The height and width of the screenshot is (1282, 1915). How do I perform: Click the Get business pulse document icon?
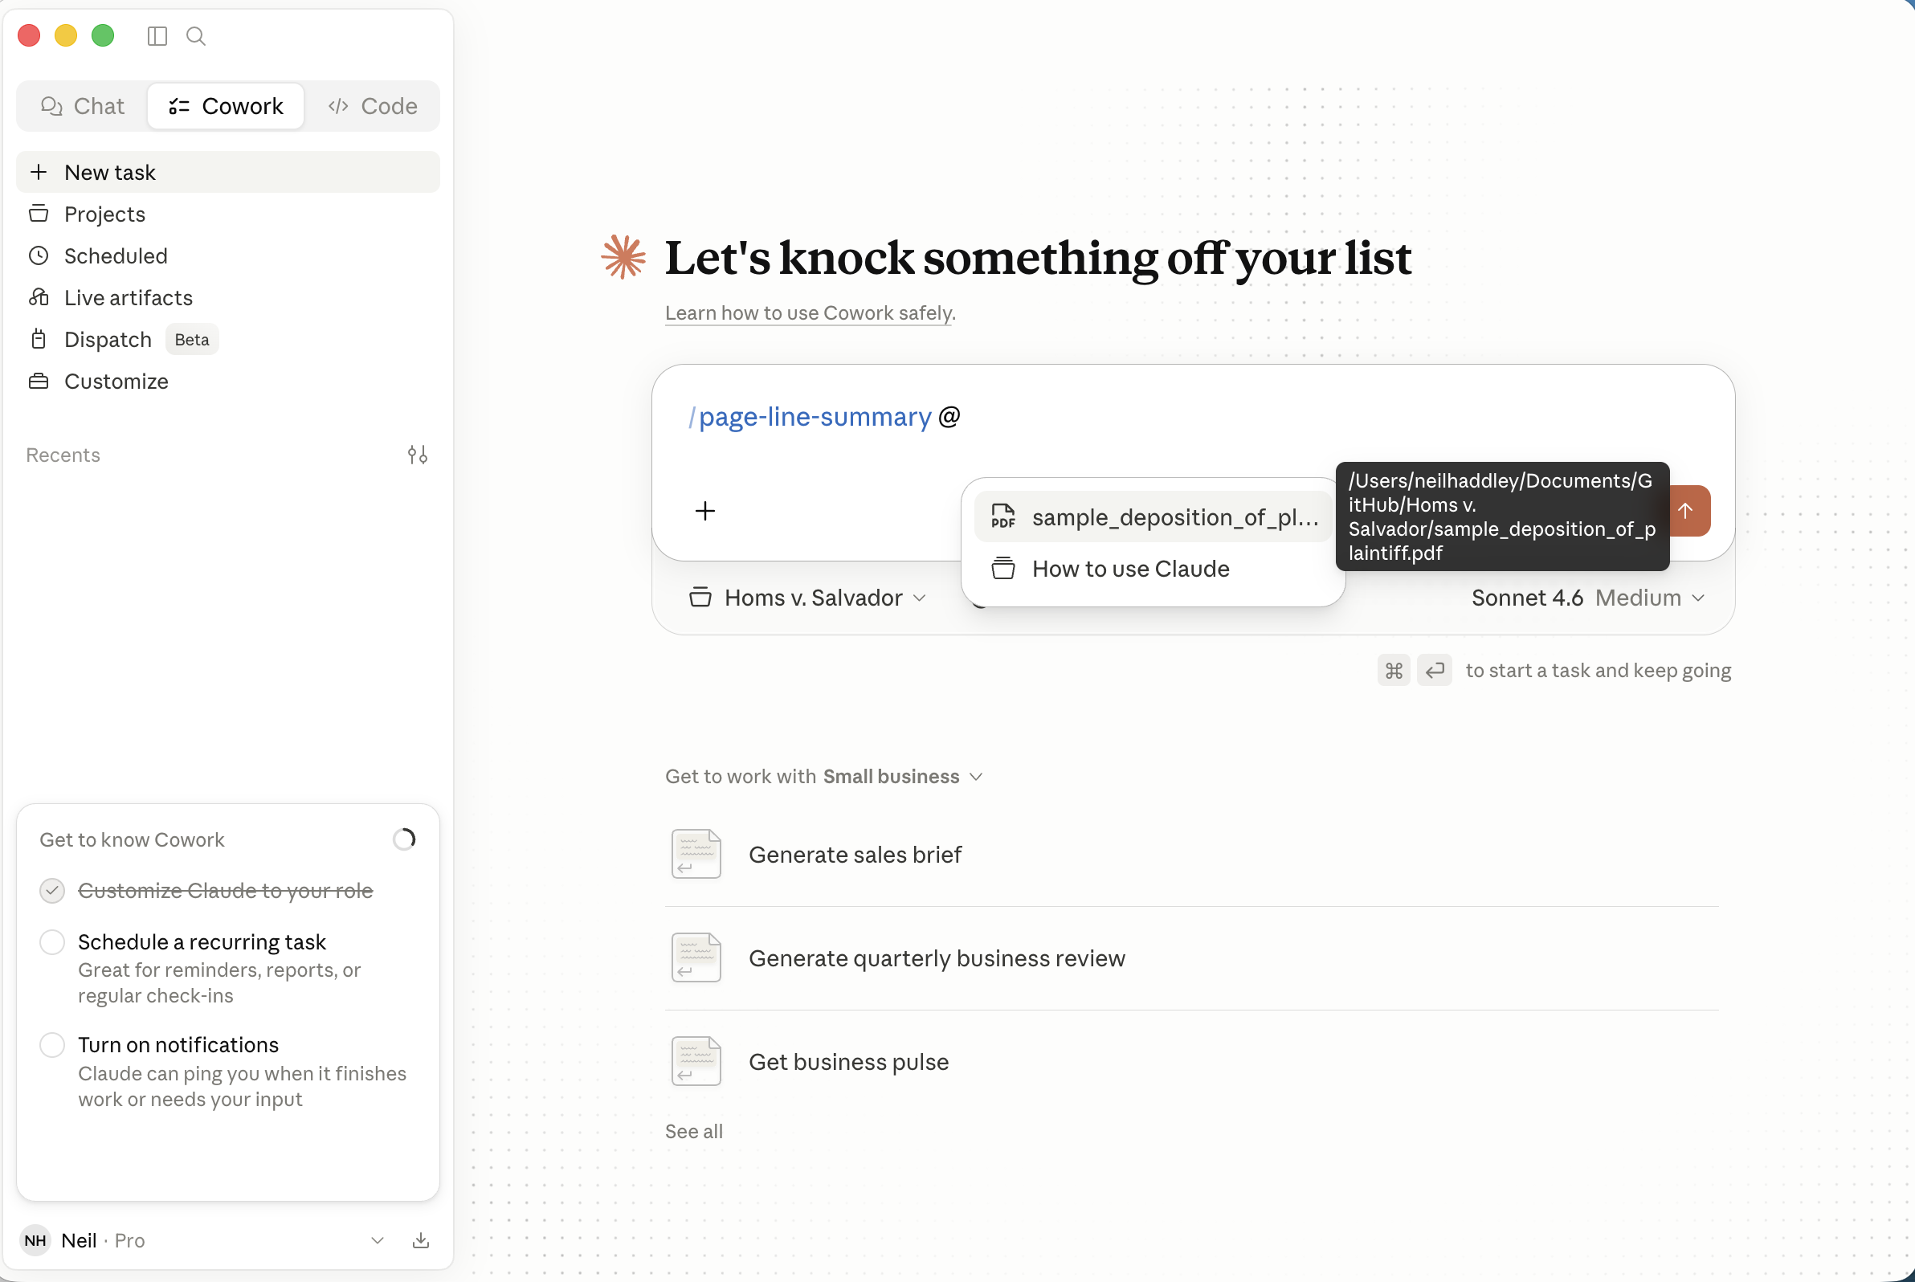click(x=696, y=1061)
